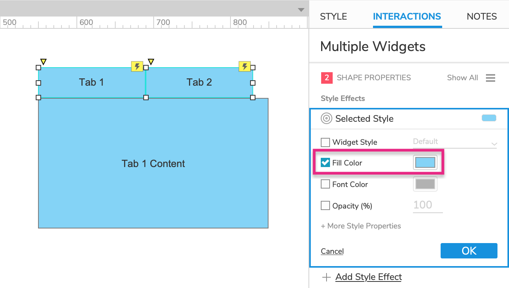Click the plus icon beside Add Style Effect
The width and height of the screenshot is (509, 288).
(326, 277)
